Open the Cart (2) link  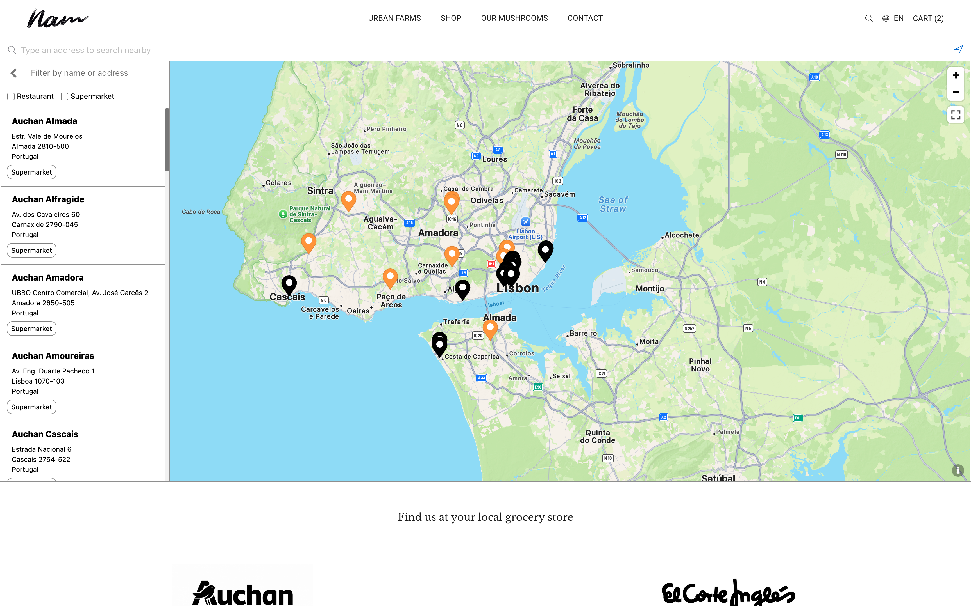click(x=928, y=18)
